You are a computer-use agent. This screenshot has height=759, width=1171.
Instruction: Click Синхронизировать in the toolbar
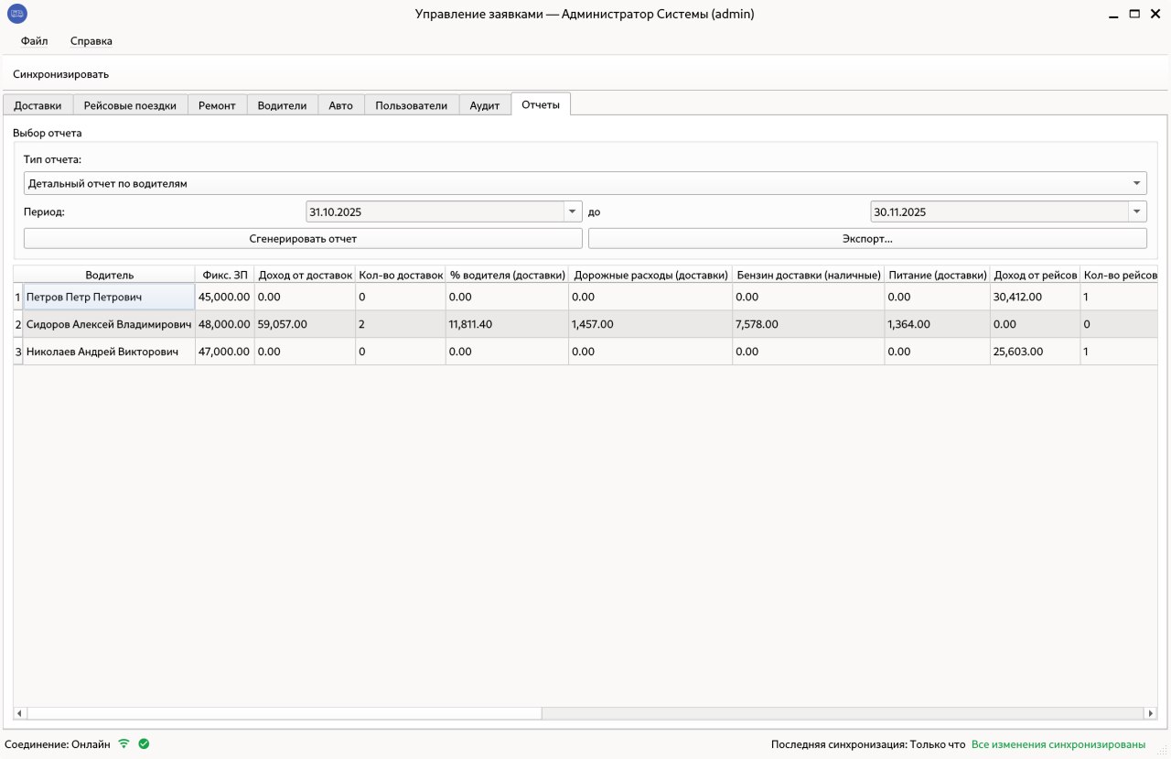61,74
